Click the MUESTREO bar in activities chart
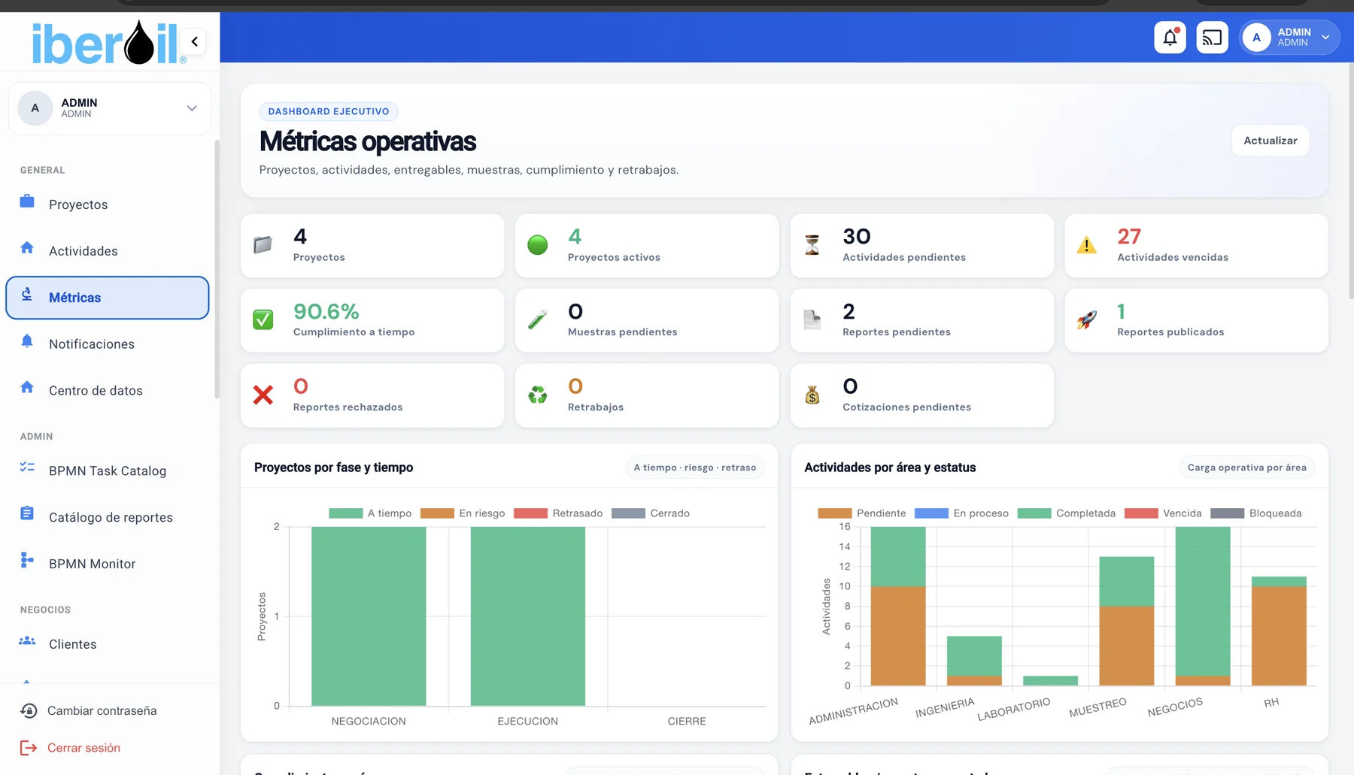Viewport: 1354px width, 775px height. tap(1126, 621)
